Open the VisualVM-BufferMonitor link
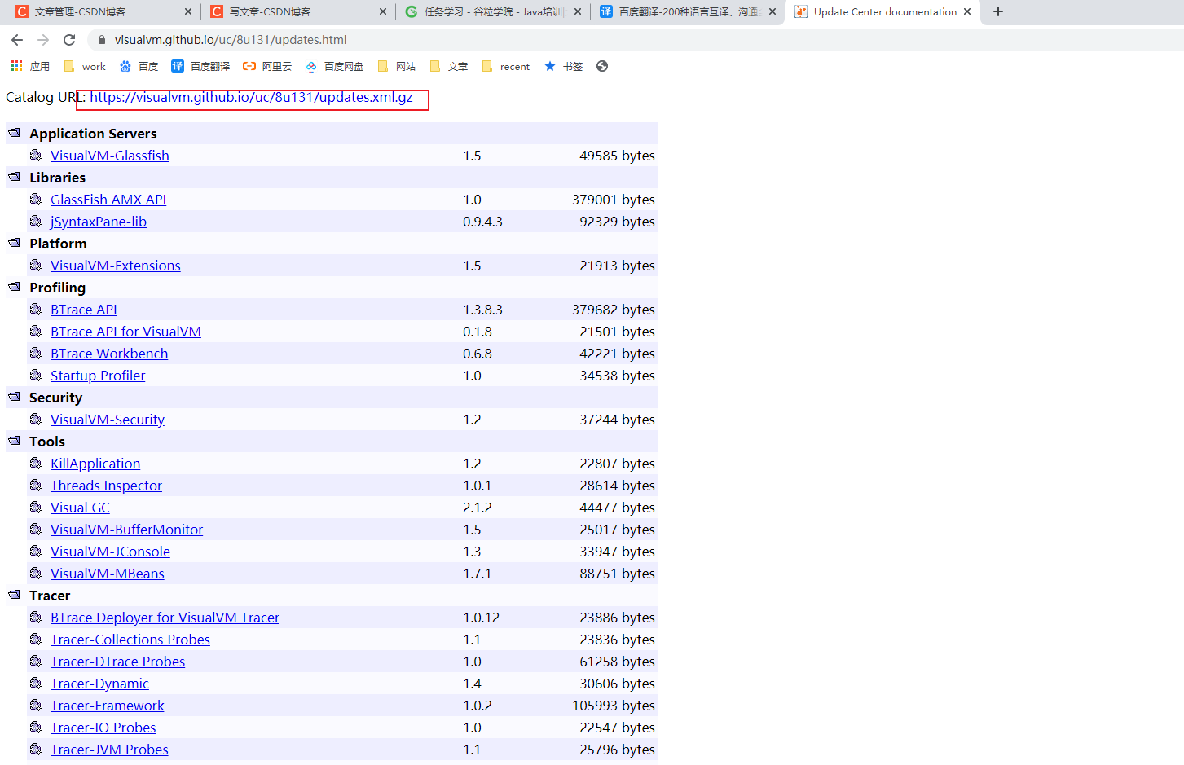1184x765 pixels. (x=126, y=530)
